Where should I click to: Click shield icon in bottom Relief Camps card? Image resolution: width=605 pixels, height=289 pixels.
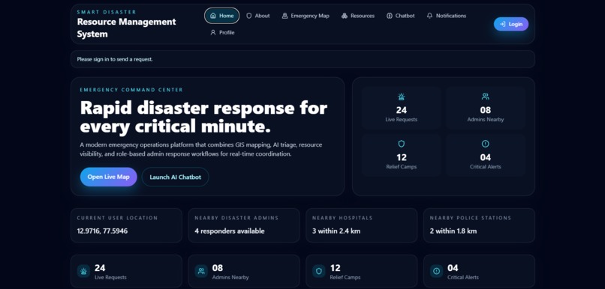319,271
